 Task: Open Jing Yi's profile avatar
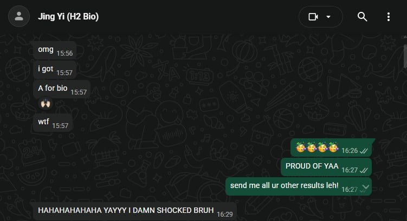point(19,17)
